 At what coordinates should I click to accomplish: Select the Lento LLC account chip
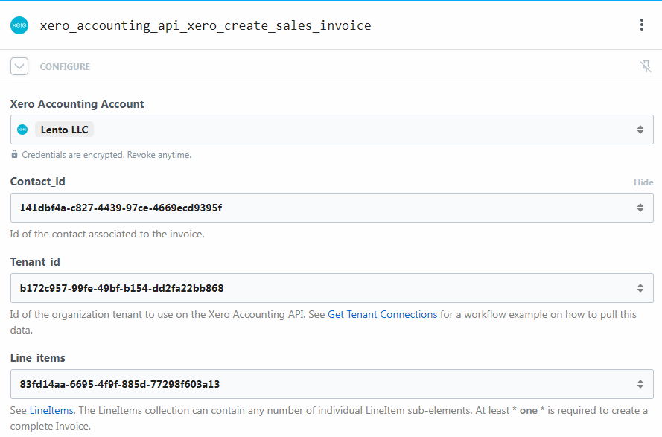64,130
